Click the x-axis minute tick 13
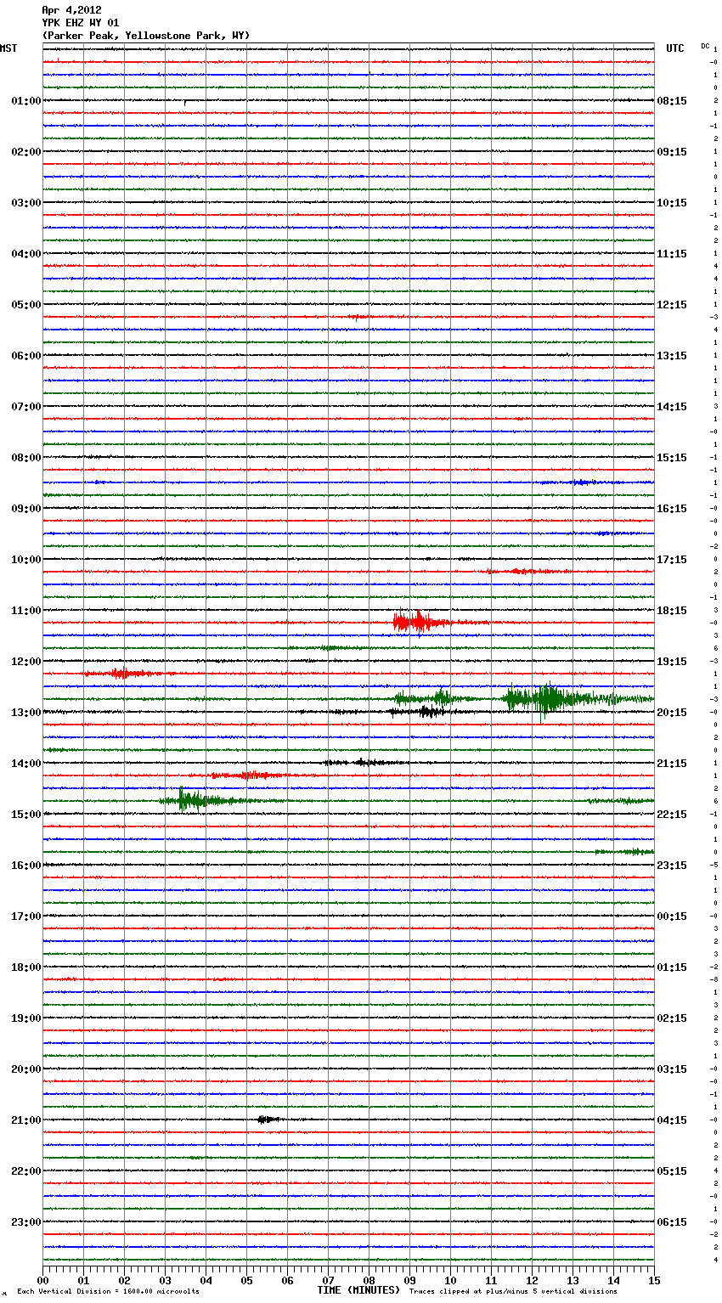This screenshot has width=722, height=1303. tap(573, 1280)
